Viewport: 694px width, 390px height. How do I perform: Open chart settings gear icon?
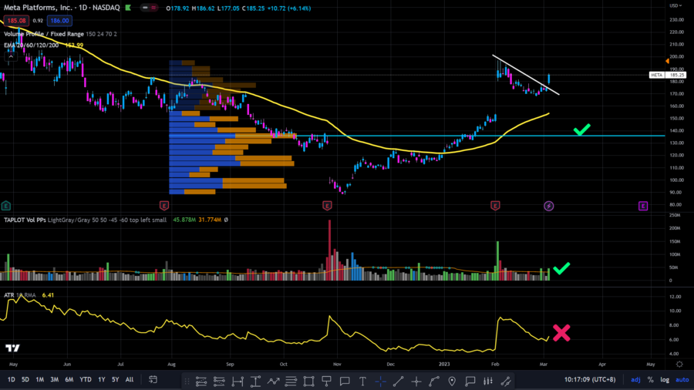pos(679,364)
